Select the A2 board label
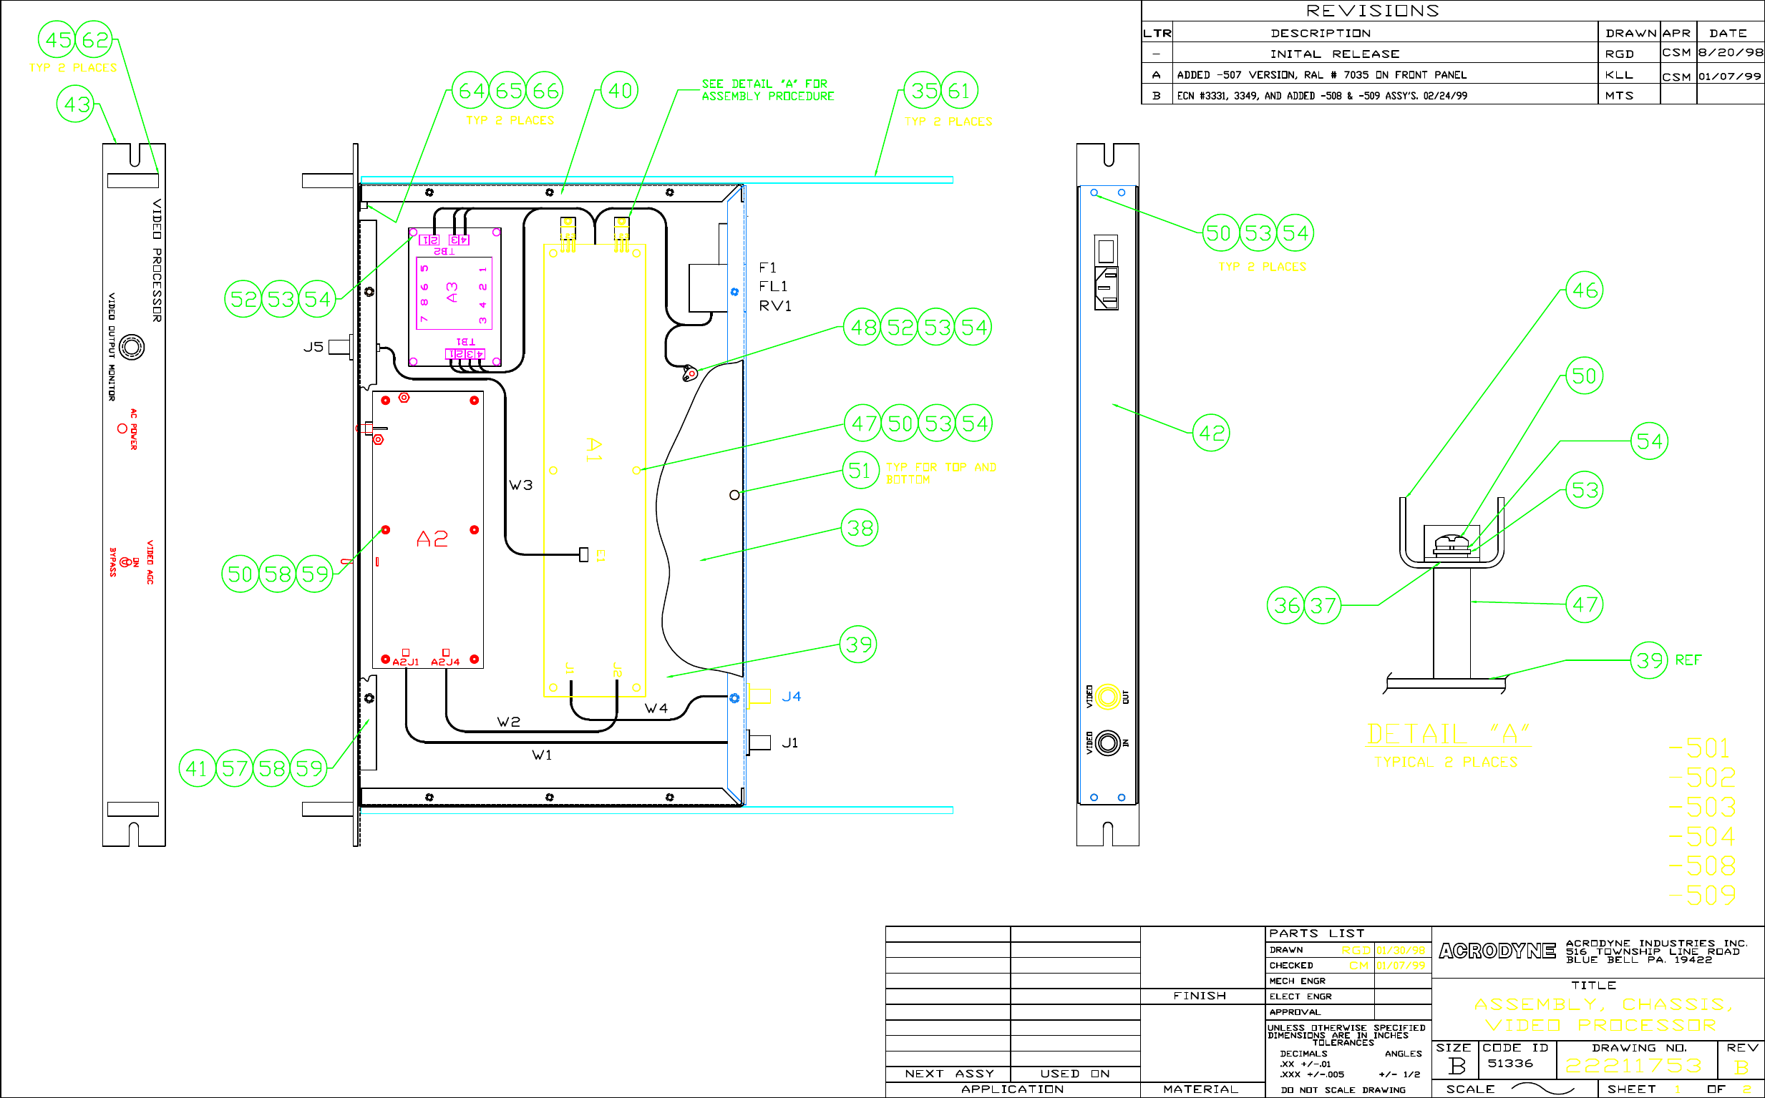1765x1098 pixels. 432,539
